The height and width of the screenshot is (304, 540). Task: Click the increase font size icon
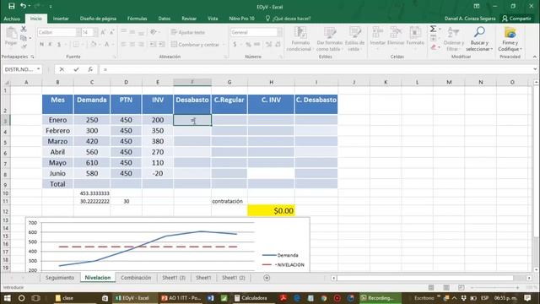click(x=103, y=32)
